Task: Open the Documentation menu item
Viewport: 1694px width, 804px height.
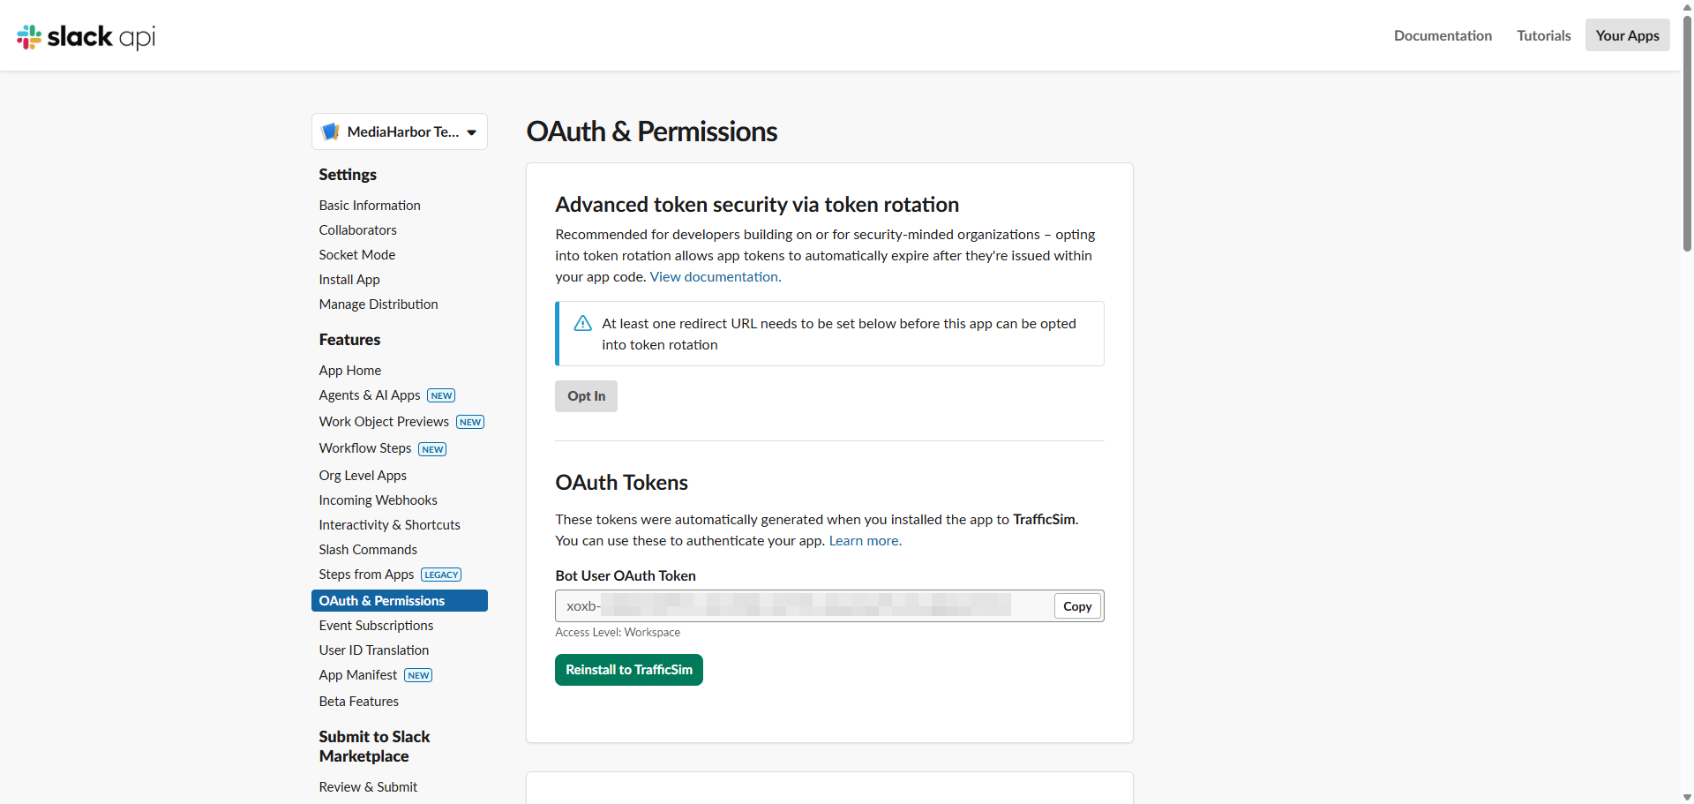Action: click(1443, 35)
